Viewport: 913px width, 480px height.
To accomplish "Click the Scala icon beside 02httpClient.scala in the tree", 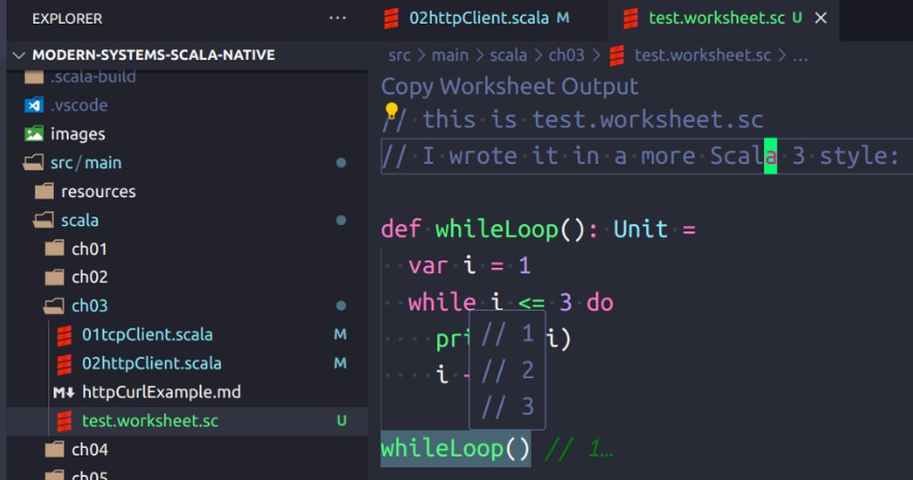I will click(65, 364).
